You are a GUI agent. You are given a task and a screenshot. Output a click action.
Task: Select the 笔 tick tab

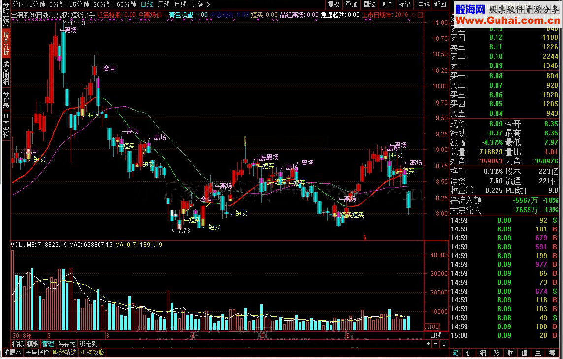tap(455, 353)
